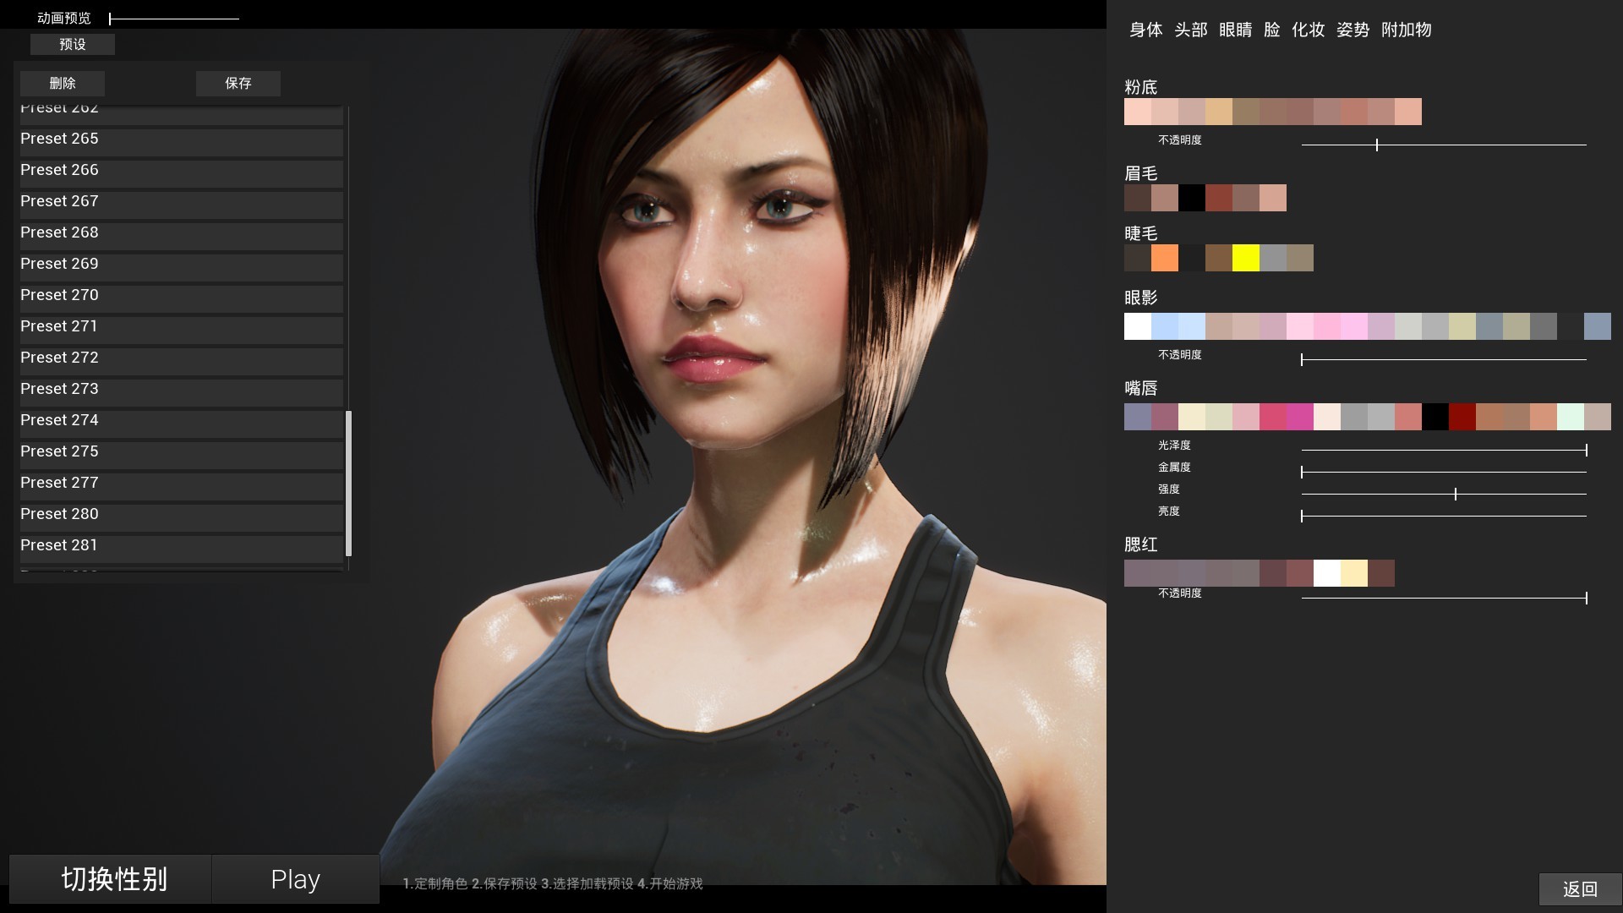Select the magenta lip color swatch
Viewport: 1623px width, 913px height.
1299,417
